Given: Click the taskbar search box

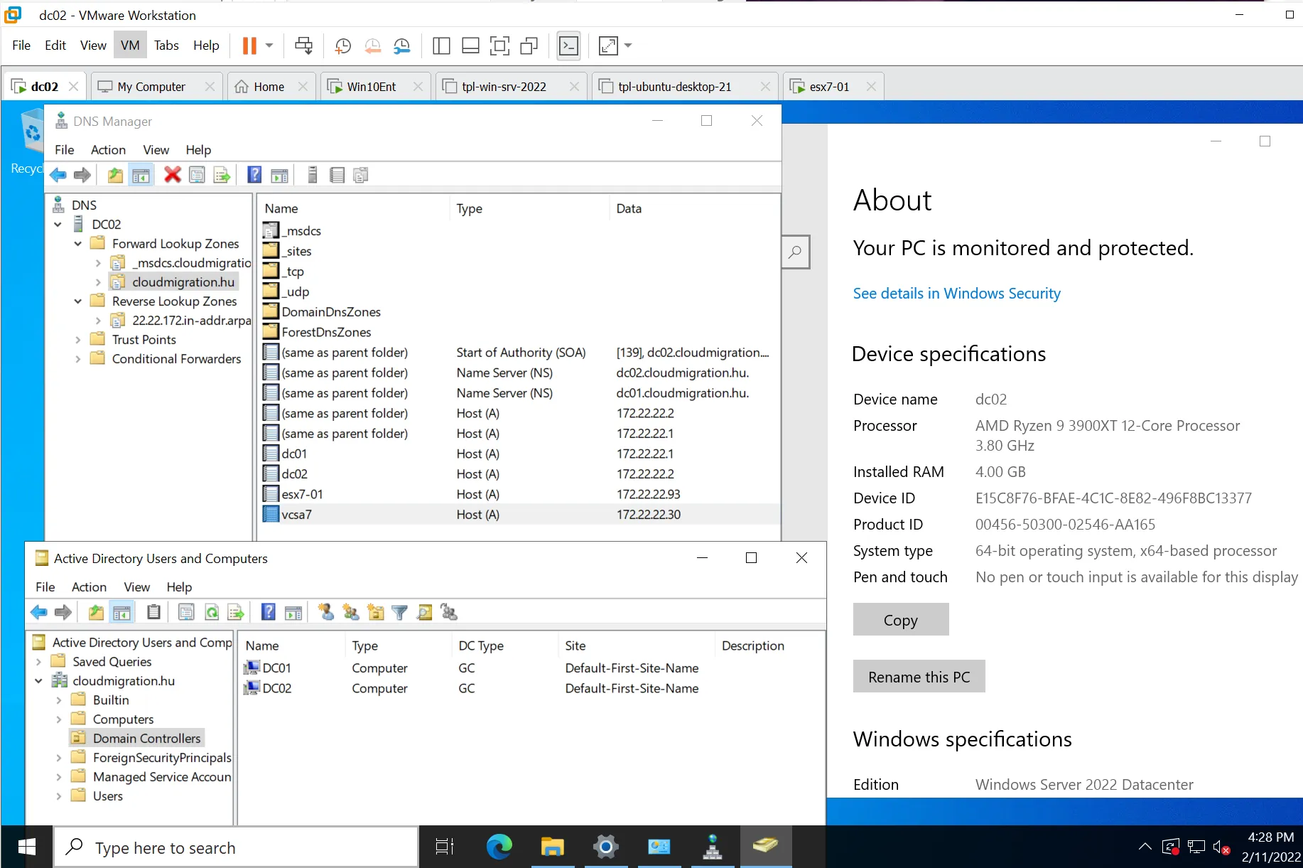Looking at the screenshot, I should tap(236, 847).
